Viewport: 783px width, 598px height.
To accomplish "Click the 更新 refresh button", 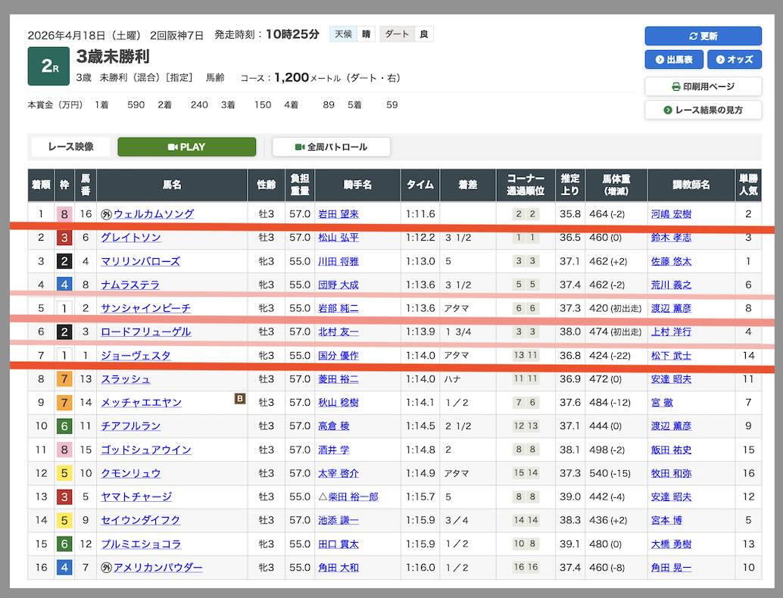I will 703,36.
